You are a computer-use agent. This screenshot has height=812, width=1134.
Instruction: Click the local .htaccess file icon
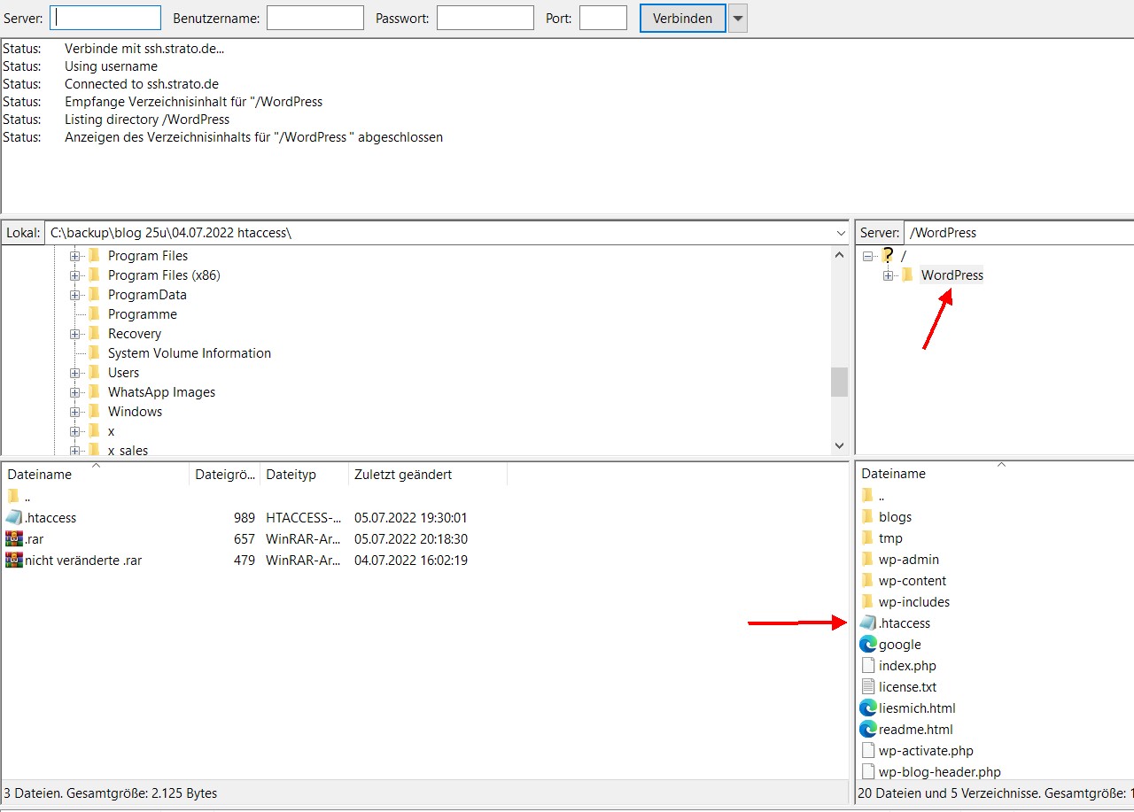click(x=13, y=518)
